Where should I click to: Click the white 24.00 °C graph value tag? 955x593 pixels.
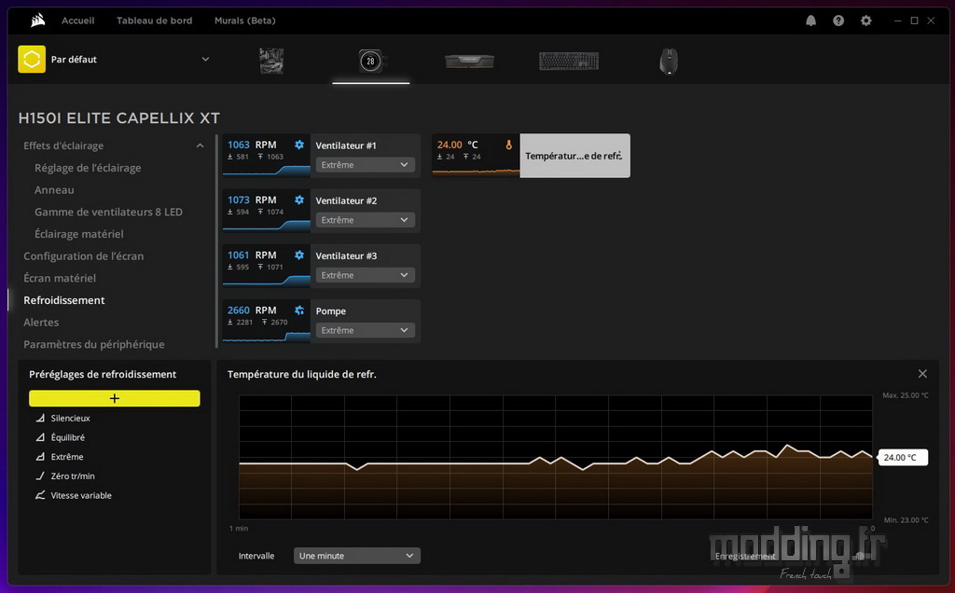(903, 457)
